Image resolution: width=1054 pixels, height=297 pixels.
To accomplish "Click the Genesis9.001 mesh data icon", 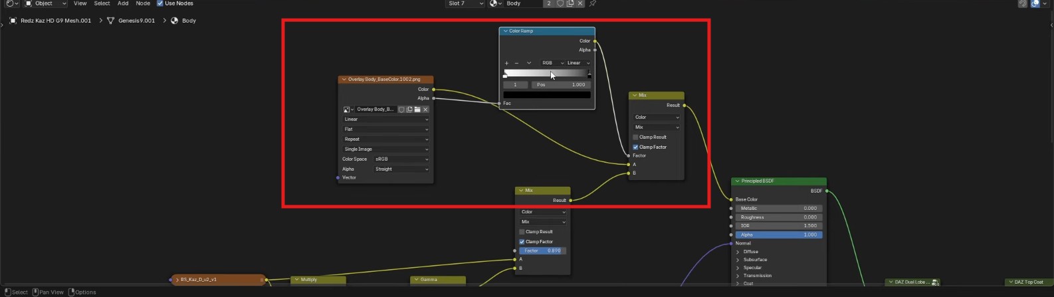I will click(110, 21).
